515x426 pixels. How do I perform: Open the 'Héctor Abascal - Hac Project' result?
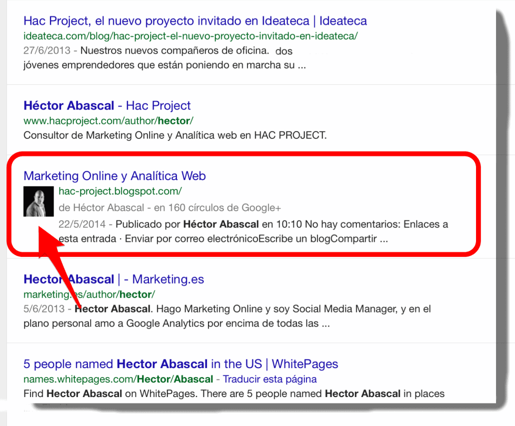point(106,105)
